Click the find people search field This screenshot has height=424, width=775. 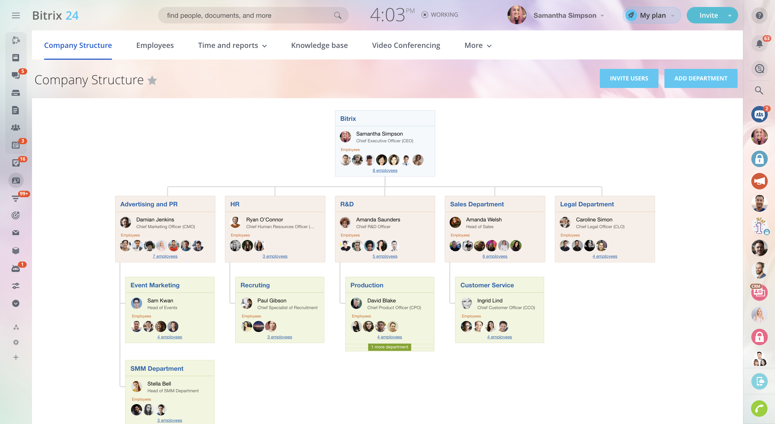pyautogui.click(x=247, y=15)
